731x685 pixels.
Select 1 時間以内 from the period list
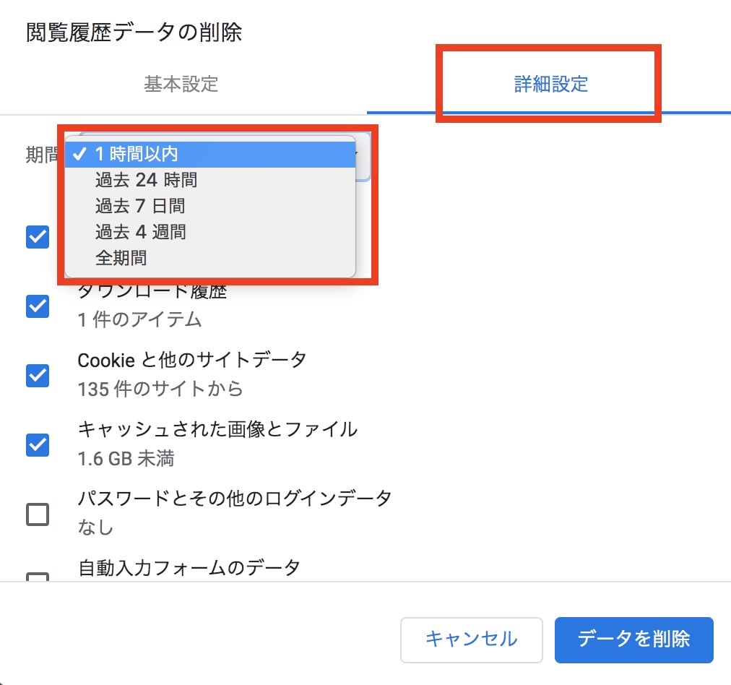click(210, 154)
